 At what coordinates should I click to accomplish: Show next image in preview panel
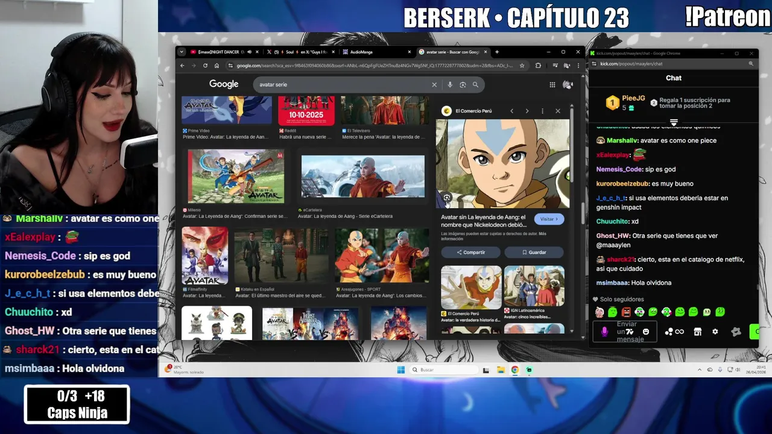pos(527,111)
